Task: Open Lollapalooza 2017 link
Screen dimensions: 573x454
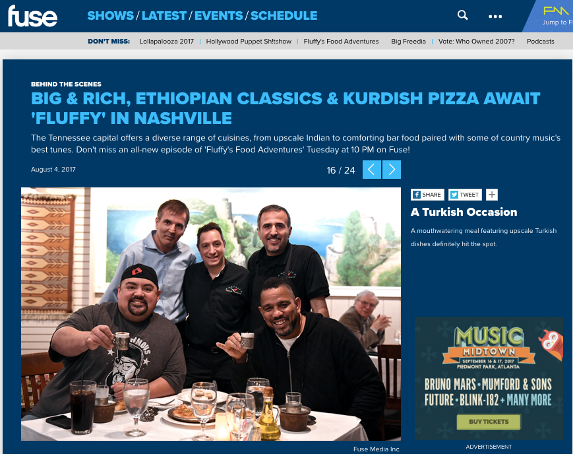Action: coord(167,42)
